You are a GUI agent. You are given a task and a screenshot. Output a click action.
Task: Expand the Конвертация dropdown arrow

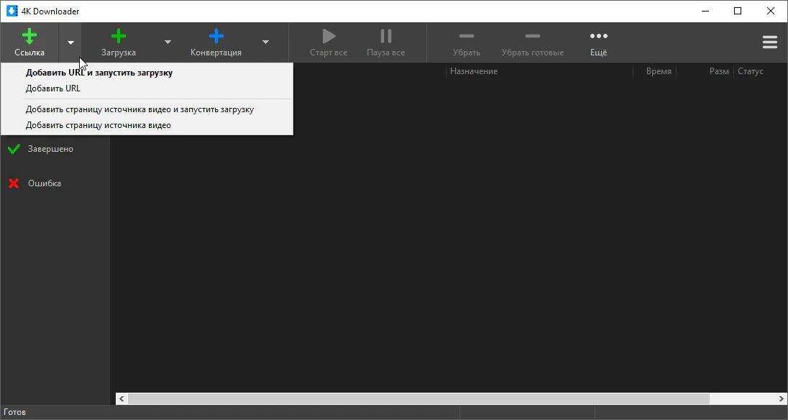[x=265, y=42]
